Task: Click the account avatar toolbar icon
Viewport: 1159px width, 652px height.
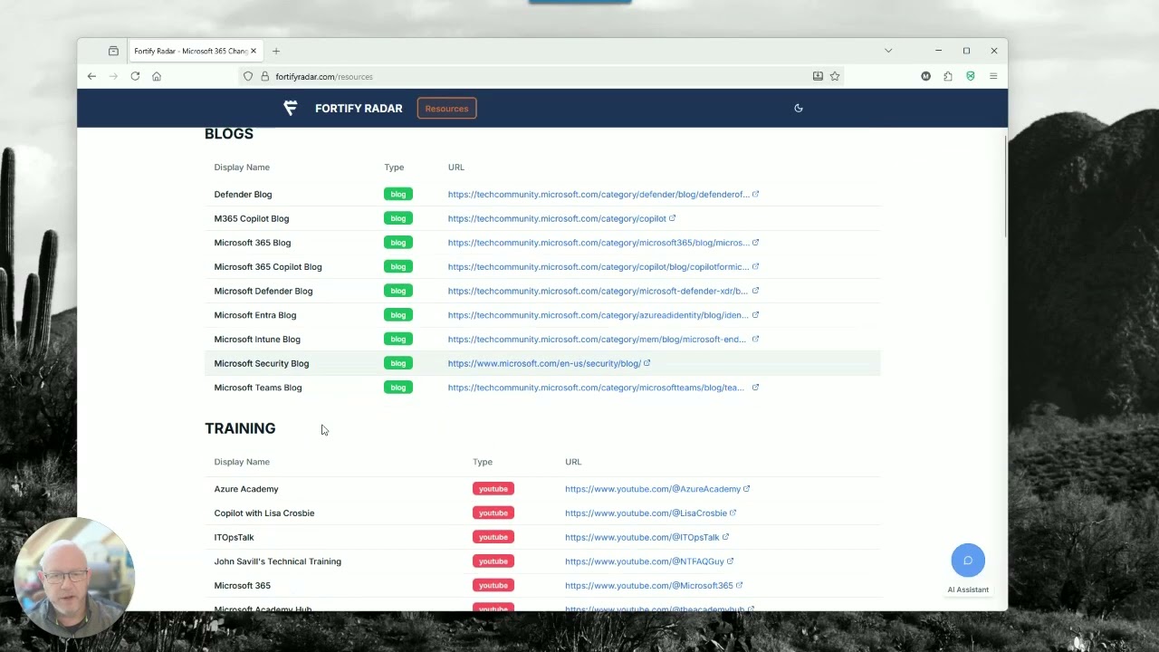Action: click(x=925, y=76)
